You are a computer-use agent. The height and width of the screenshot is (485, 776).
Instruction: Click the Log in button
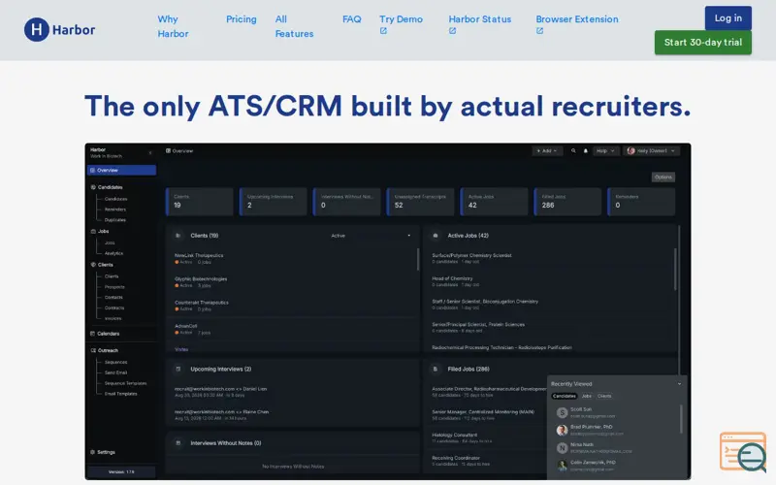point(728,17)
